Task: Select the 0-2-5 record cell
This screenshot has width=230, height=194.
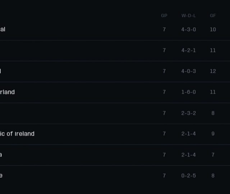Action: click(189, 176)
